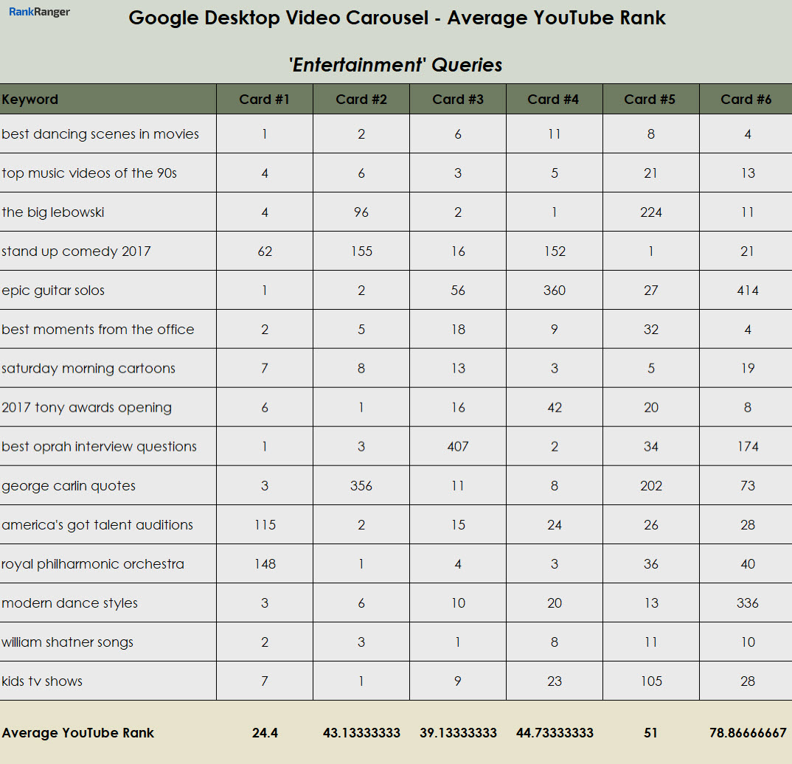Select the Card #6 column header

(x=746, y=100)
